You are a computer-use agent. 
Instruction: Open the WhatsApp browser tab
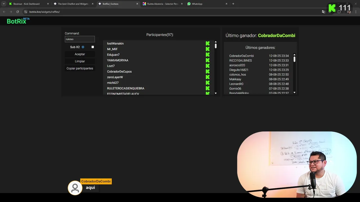207,4
